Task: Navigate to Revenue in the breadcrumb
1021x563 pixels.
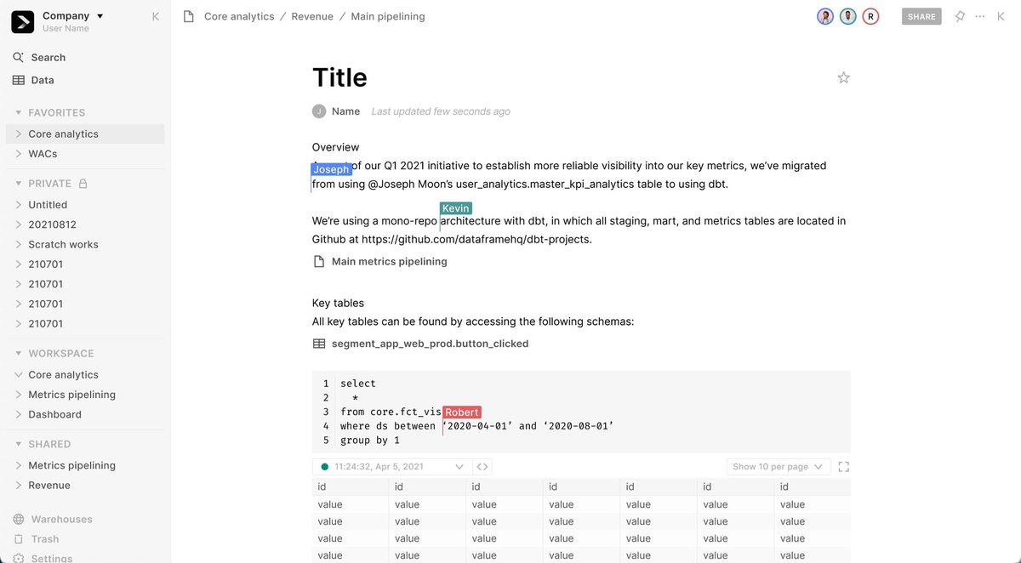Action: [312, 15]
